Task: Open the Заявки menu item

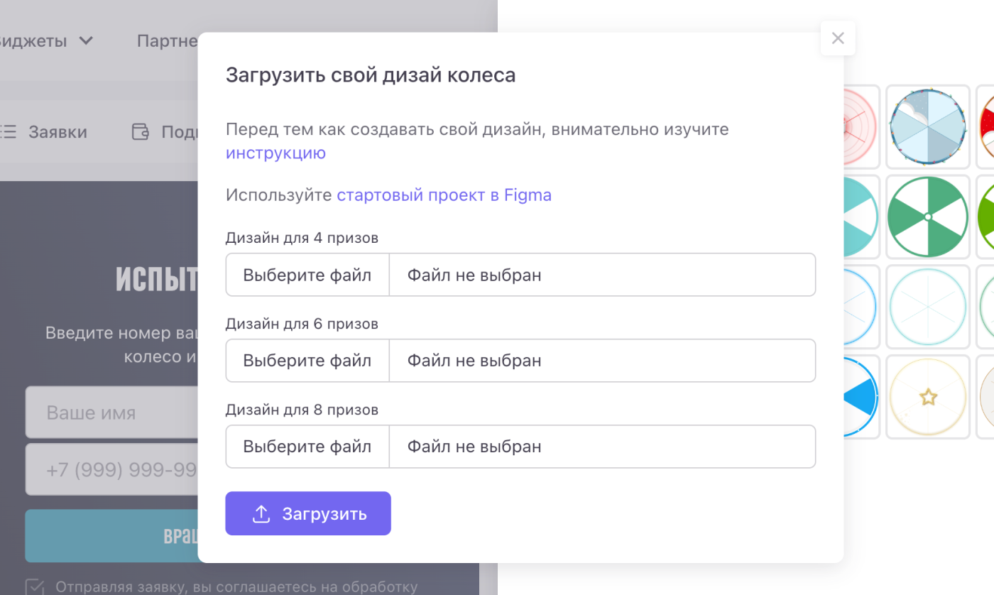Action: (57, 132)
